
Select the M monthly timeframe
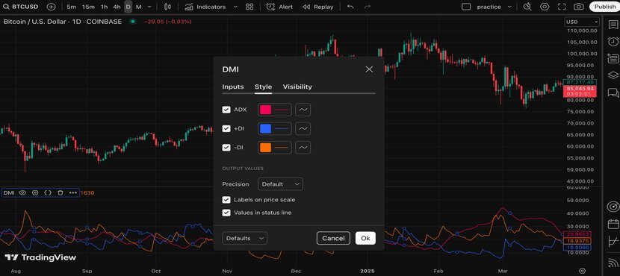(138, 7)
